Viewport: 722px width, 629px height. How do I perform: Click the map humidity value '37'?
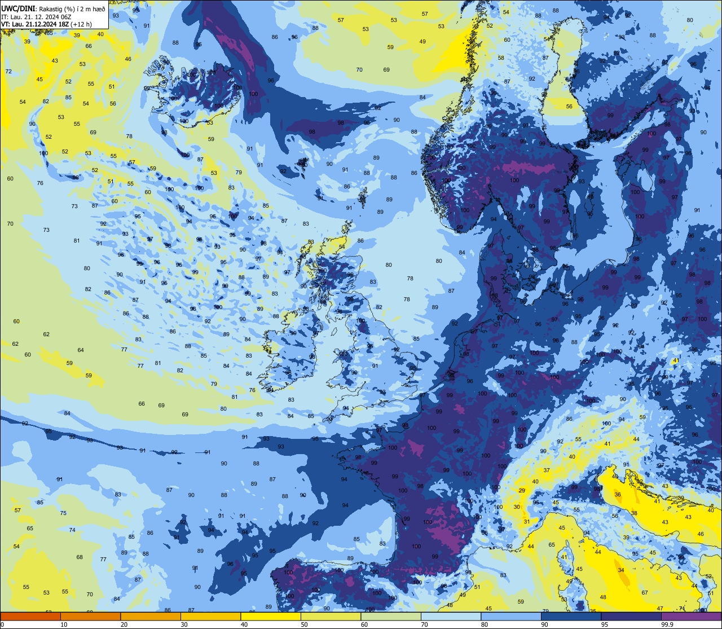pyautogui.click(x=547, y=470)
